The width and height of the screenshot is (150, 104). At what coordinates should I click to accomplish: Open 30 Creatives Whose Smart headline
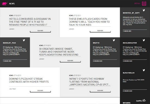pyautogui.click(x=59, y=52)
